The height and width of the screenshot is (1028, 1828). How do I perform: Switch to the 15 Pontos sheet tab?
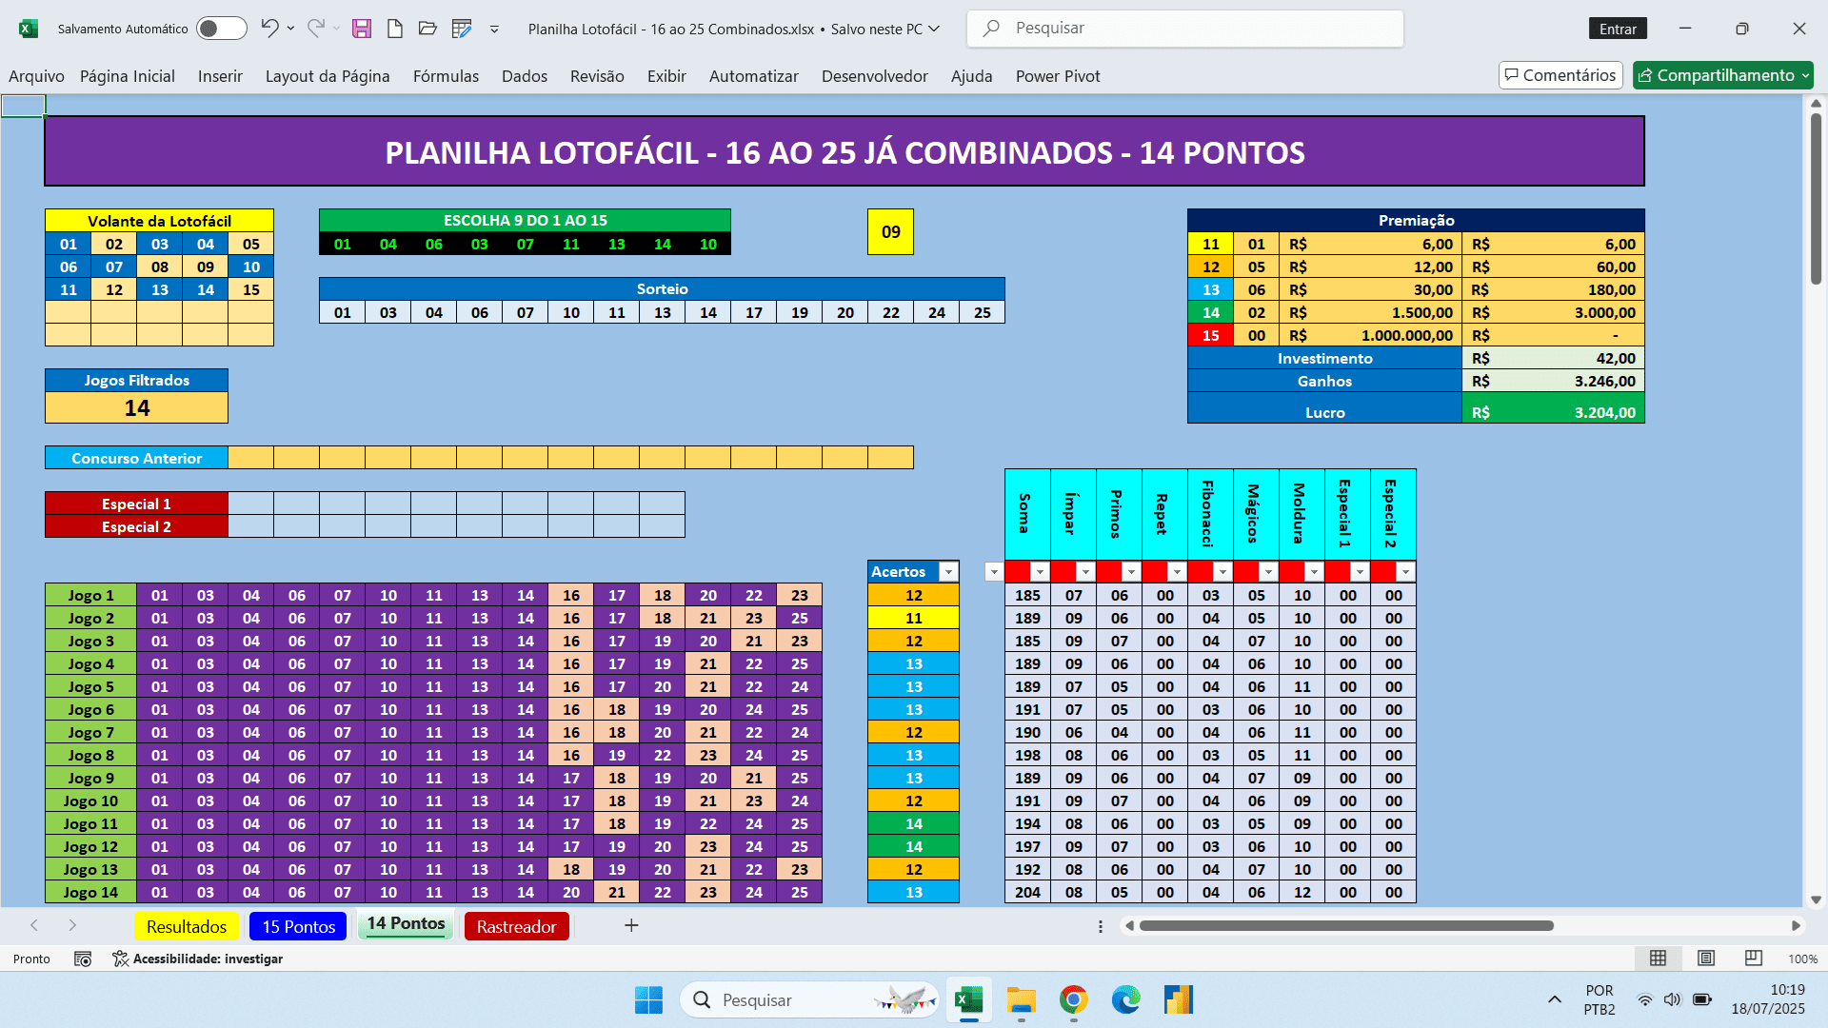point(297,925)
